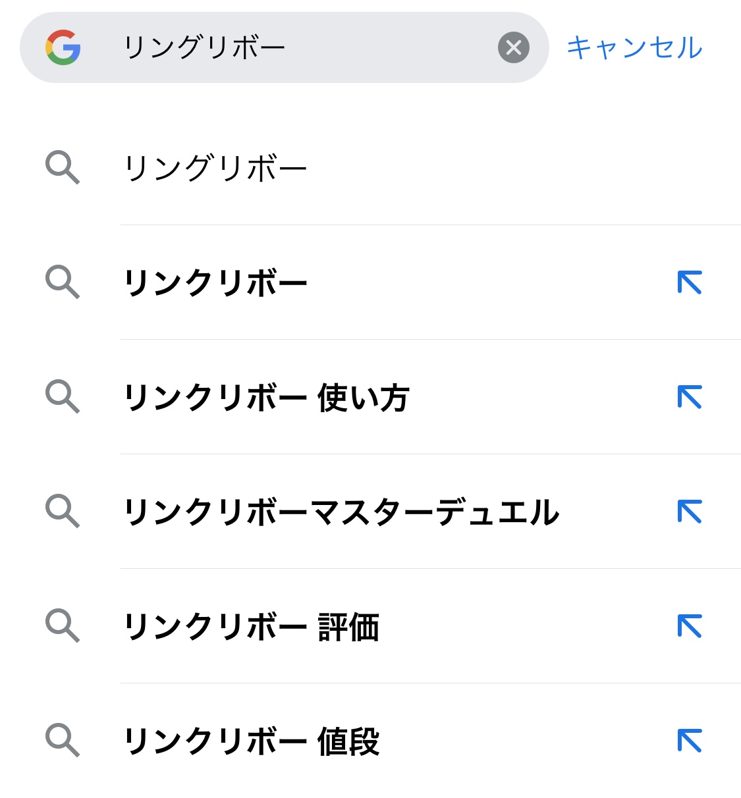Viewport: 741px width, 798px height.
Task: Clear the search text with X button
Action: [514, 47]
